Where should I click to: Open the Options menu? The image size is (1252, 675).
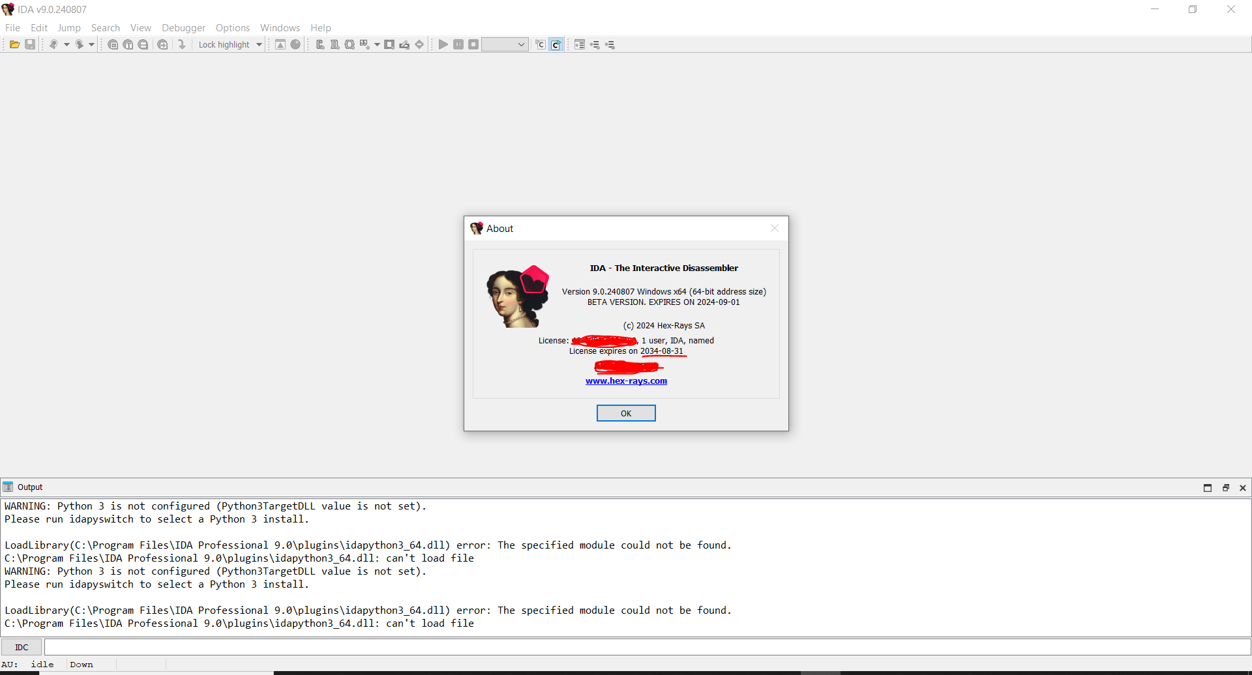tap(233, 27)
